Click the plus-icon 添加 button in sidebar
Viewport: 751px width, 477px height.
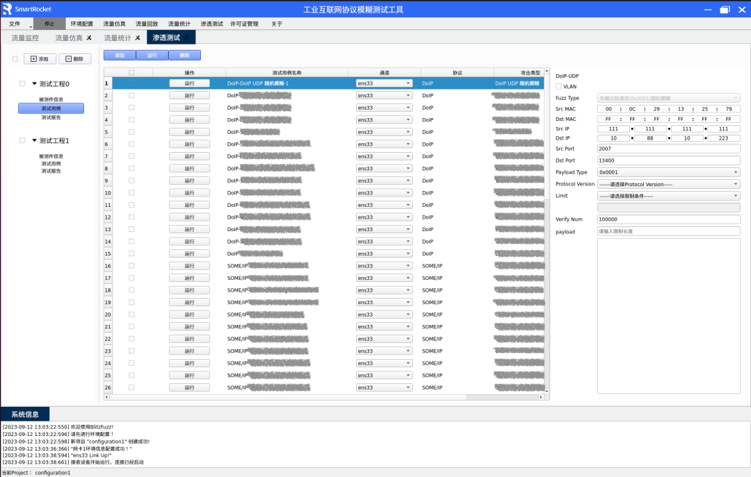pyautogui.click(x=40, y=59)
